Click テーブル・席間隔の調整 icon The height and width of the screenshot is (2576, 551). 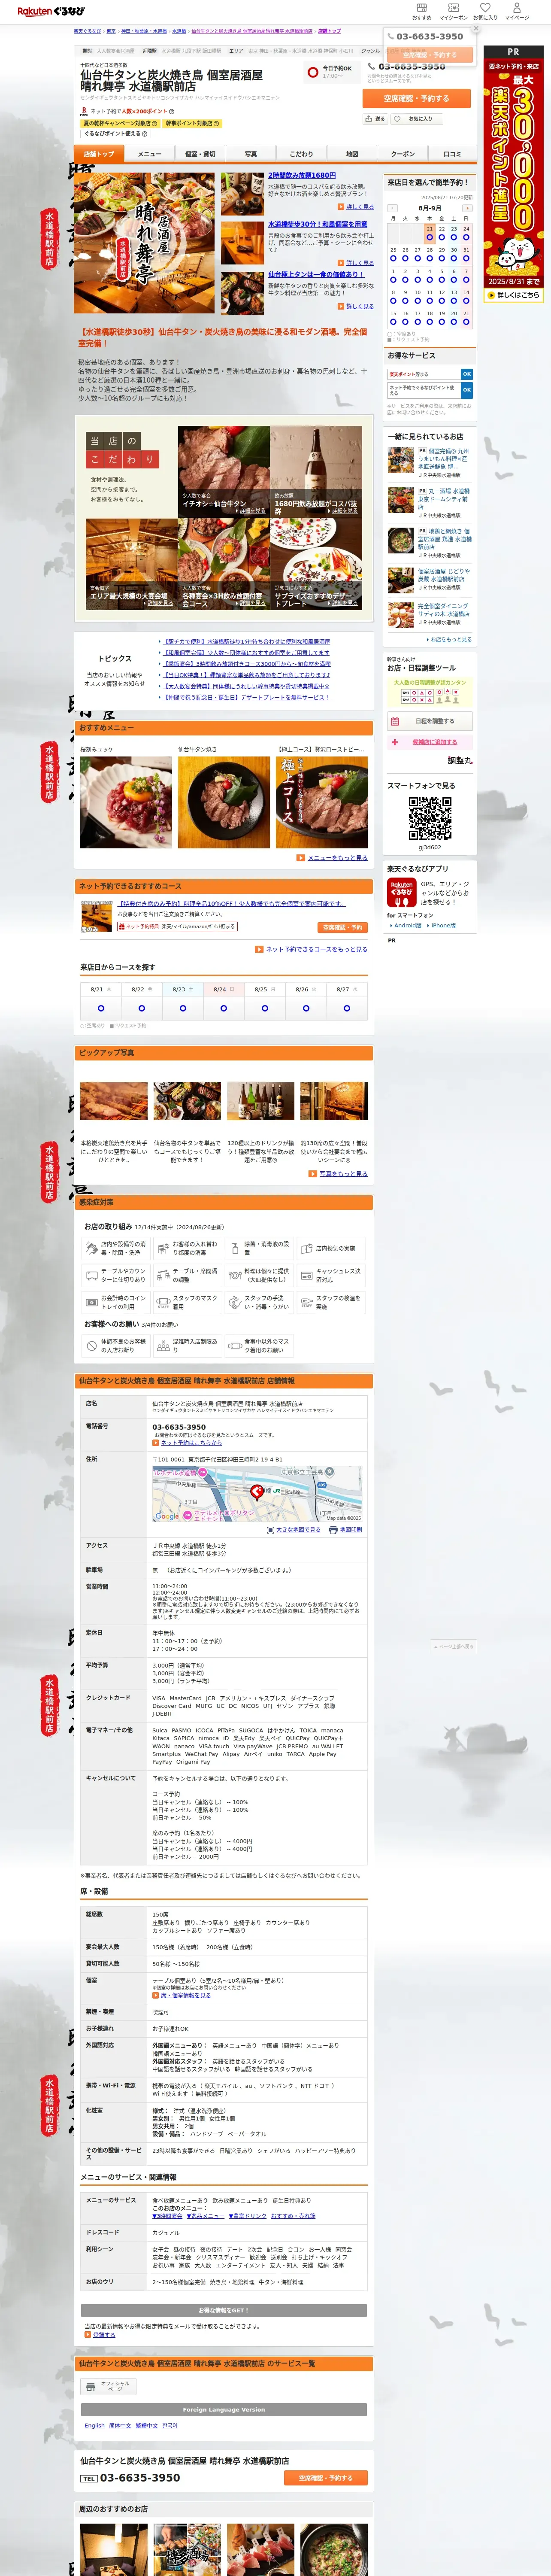tap(163, 1275)
